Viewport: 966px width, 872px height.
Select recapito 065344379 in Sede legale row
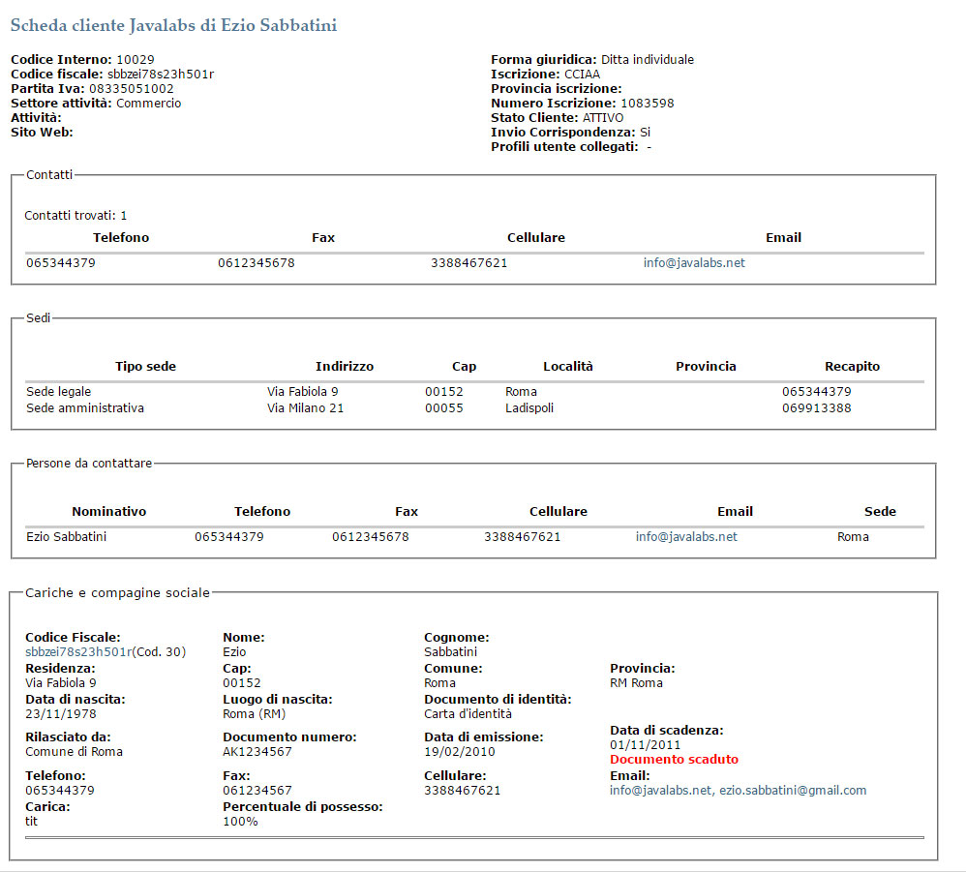816,392
